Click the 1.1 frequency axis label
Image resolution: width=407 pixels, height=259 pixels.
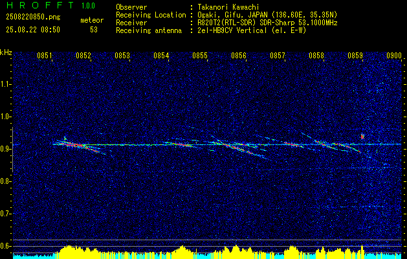[5, 84]
